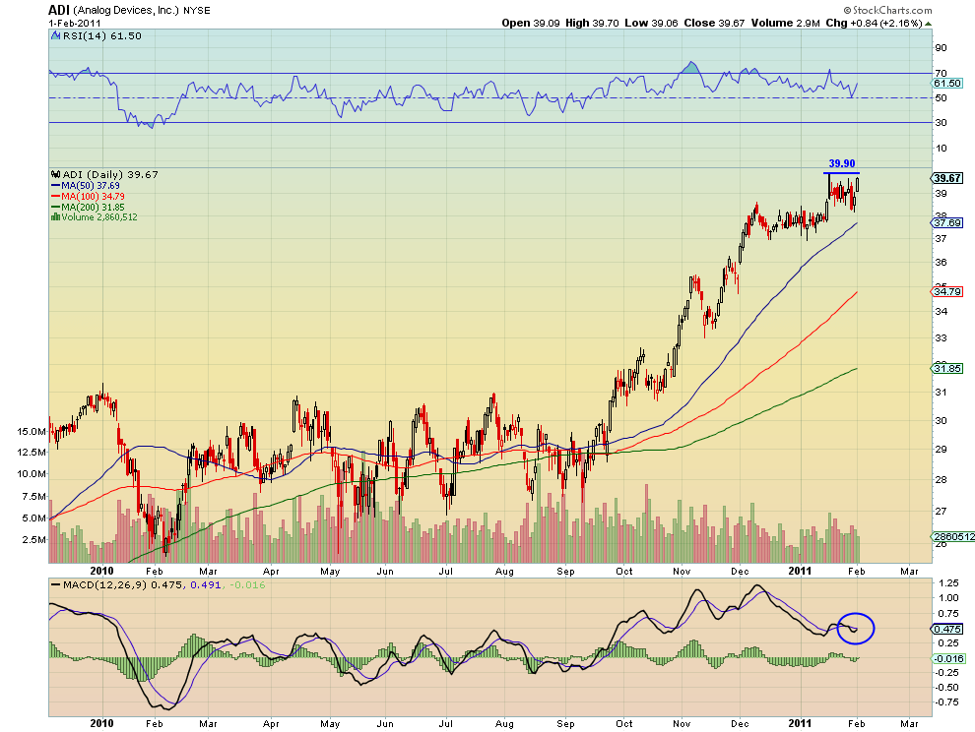
Task: Click the MACD(12,26,9) legend label
Action: pos(104,584)
